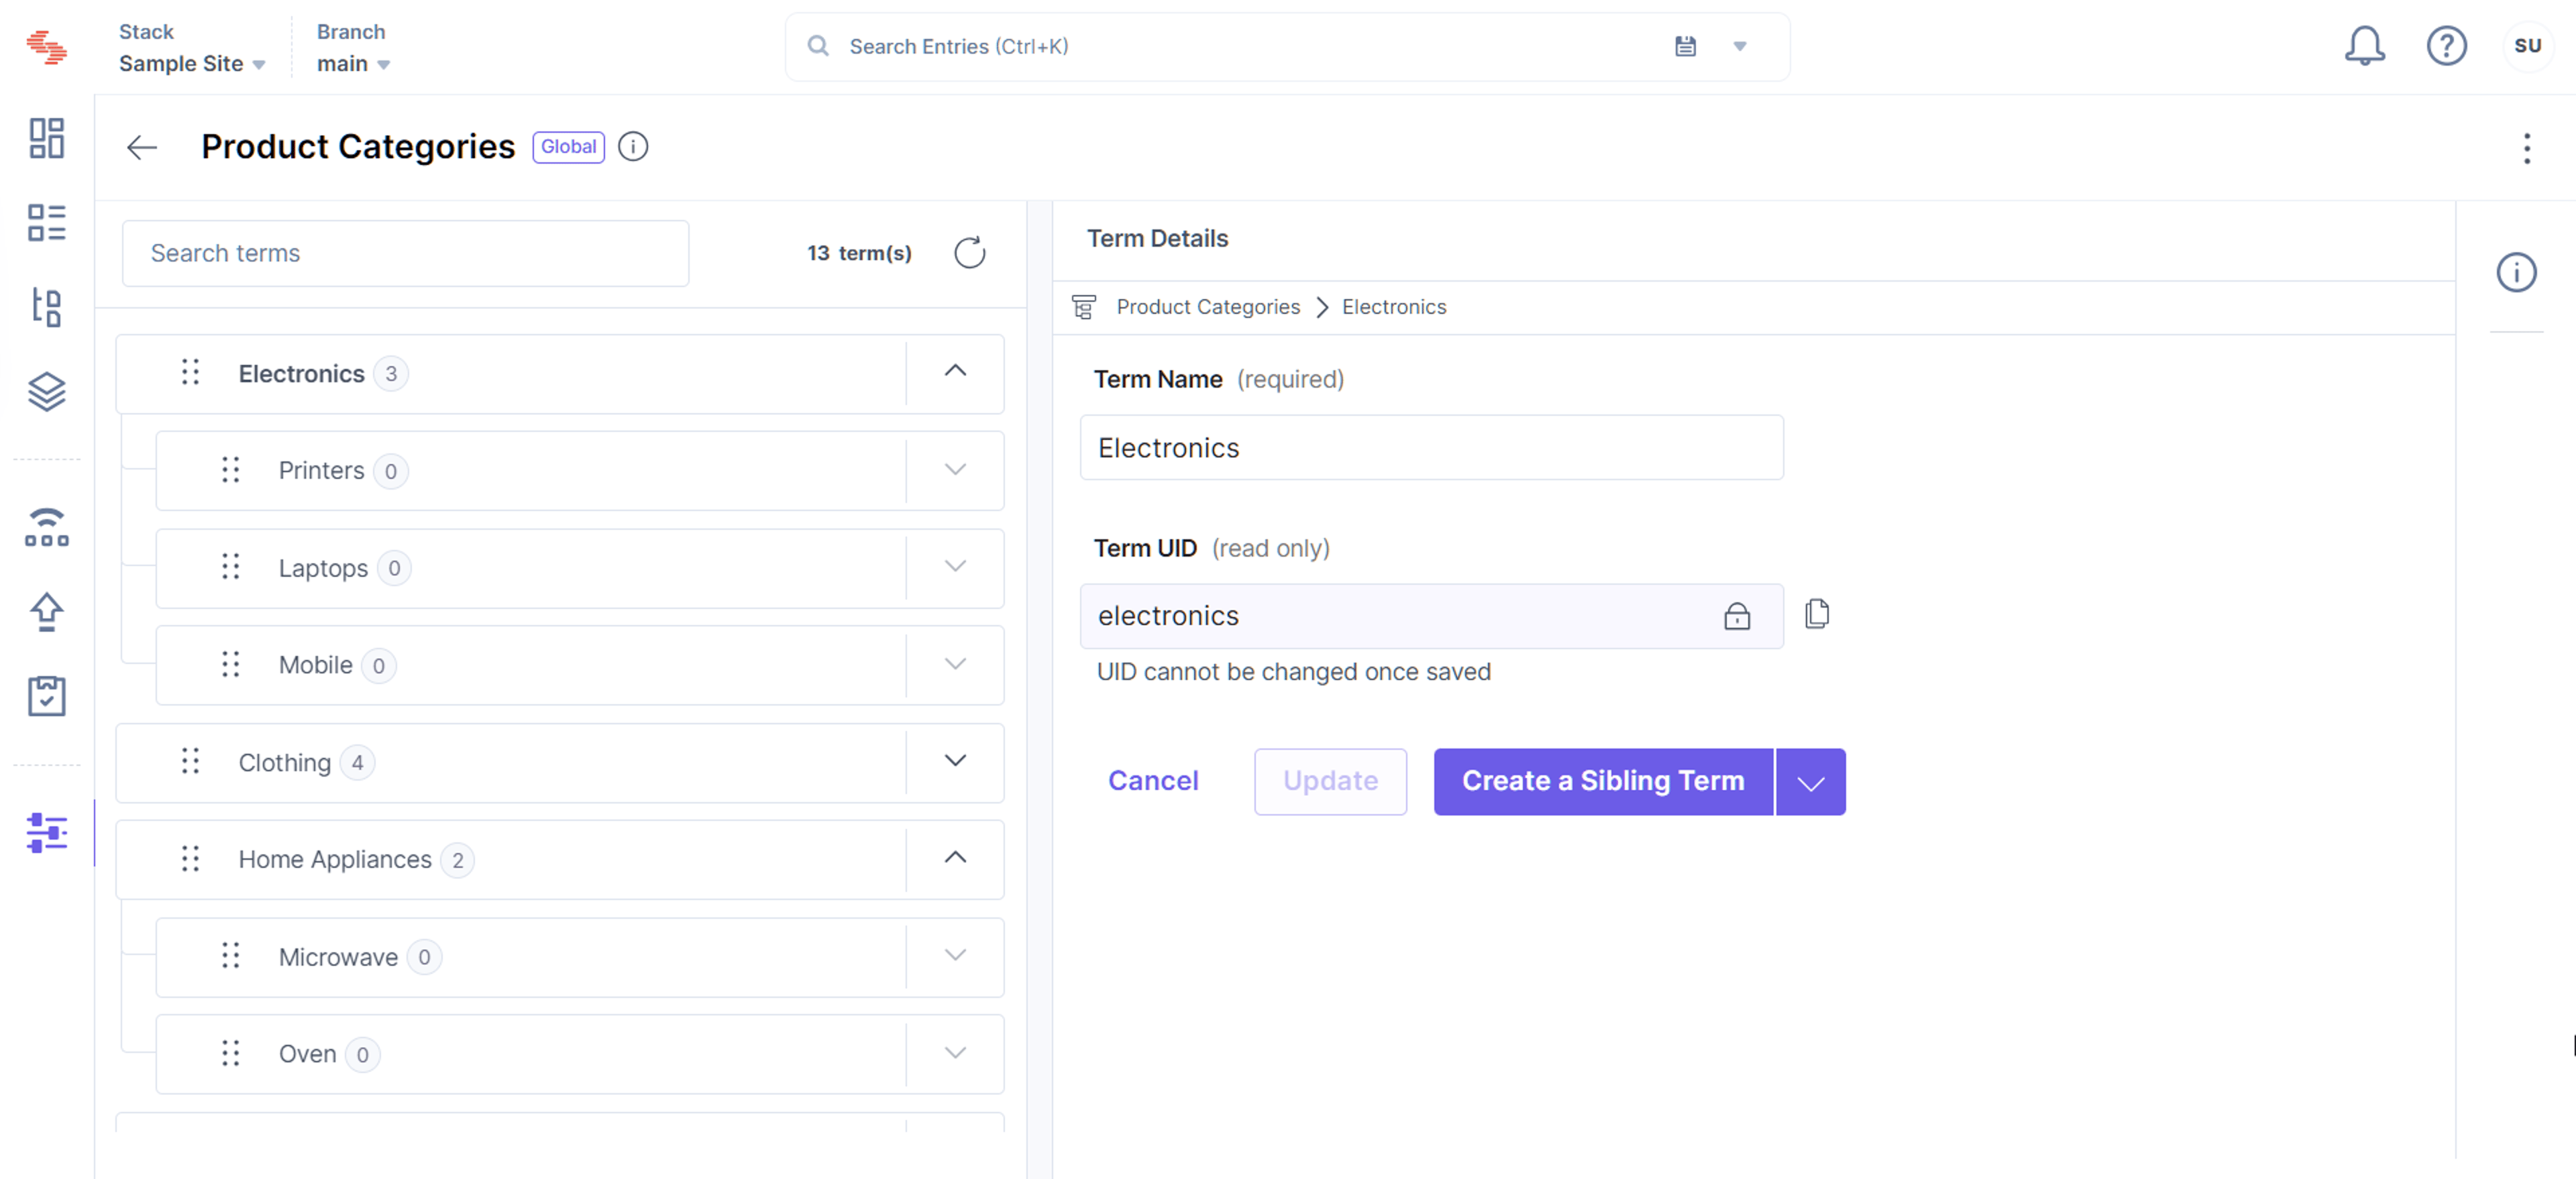2576x1179 pixels.
Task: Expand the Clothing term group
Action: point(955,761)
